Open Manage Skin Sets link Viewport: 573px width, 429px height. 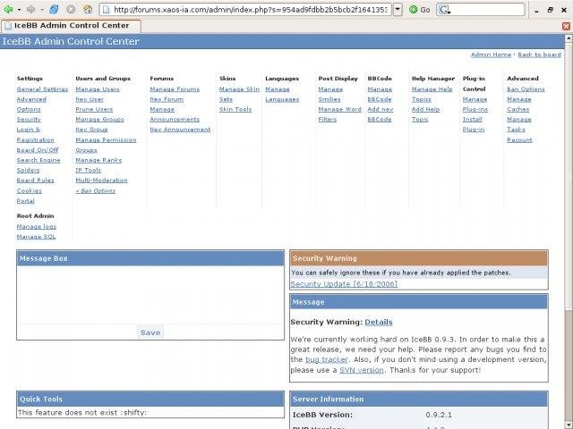[239, 94]
